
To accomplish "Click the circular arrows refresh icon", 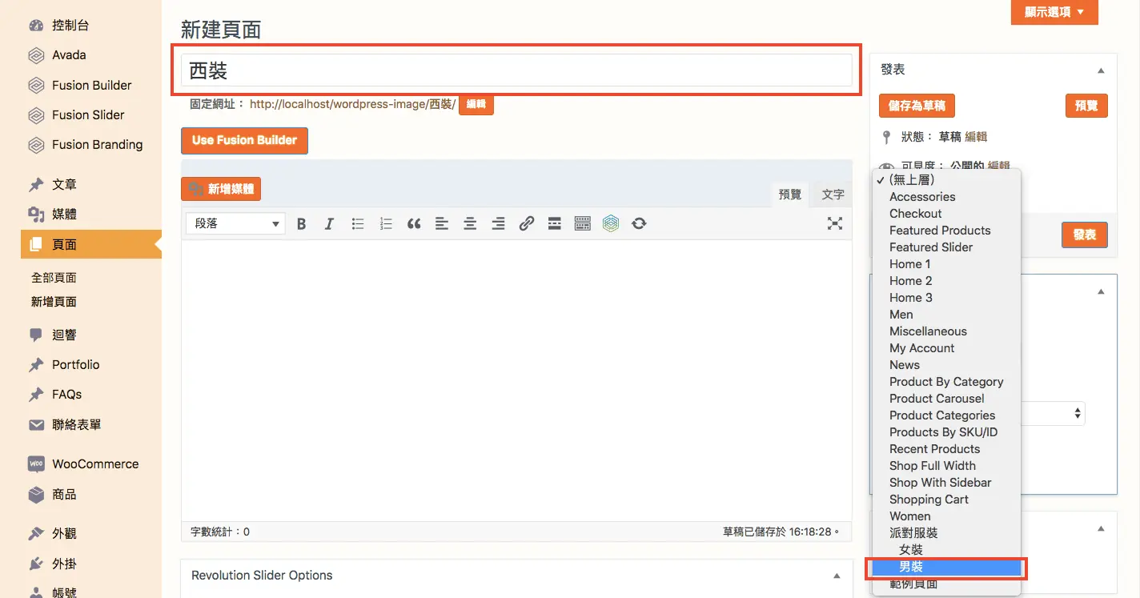I will point(639,224).
